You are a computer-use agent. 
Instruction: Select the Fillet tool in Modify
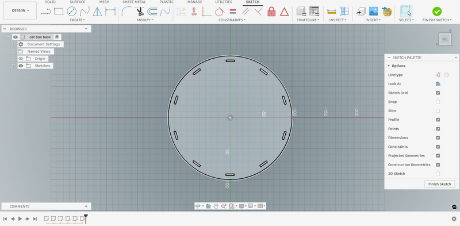point(126,12)
